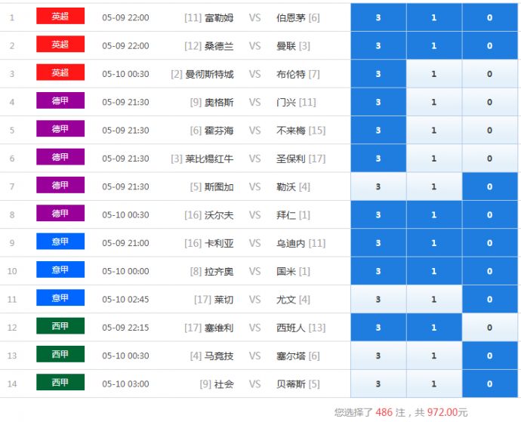Click the total amount 972.00元
The image size is (521, 422).
pos(447,412)
